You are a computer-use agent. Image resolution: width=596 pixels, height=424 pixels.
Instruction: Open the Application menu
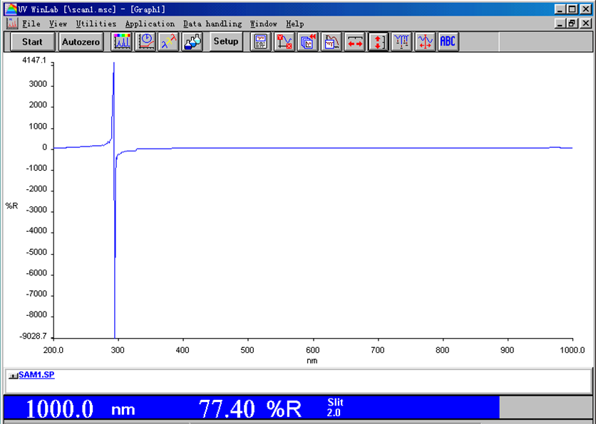[x=150, y=24]
